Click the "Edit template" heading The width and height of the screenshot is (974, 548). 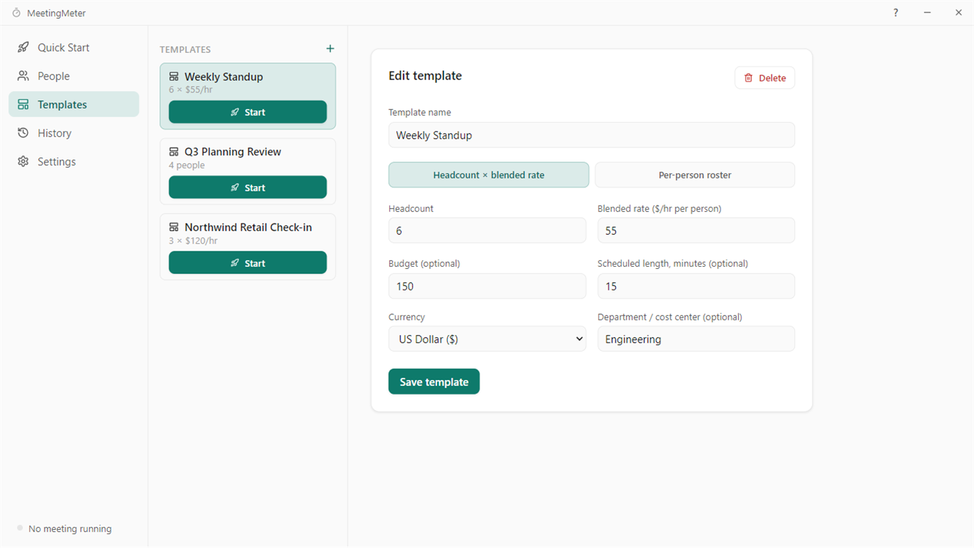click(425, 76)
